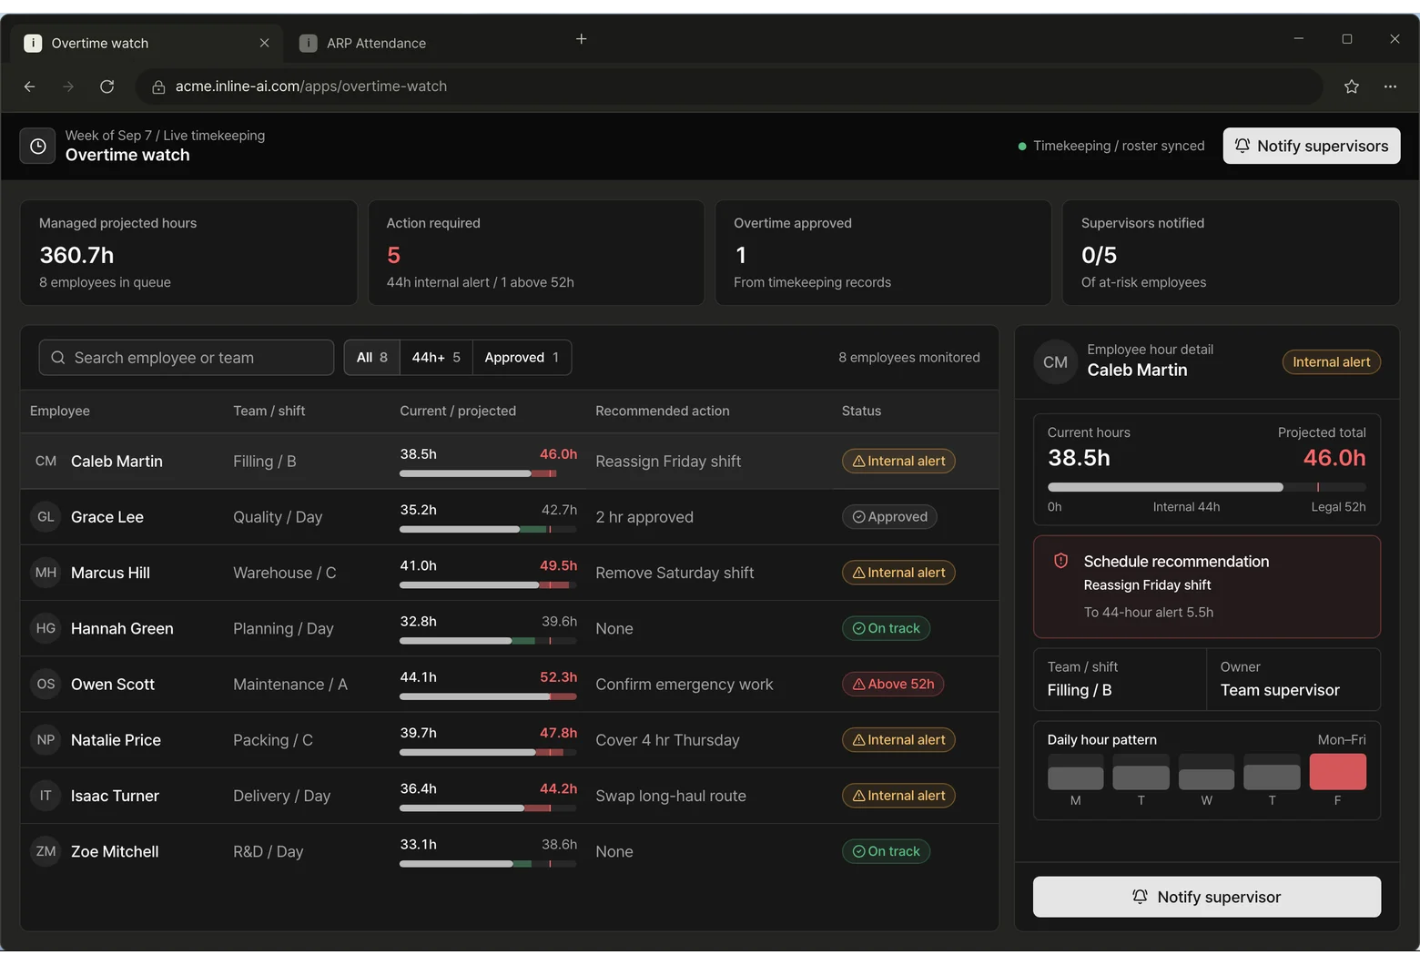The width and height of the screenshot is (1420, 965).
Task: Select the All 8 filter
Action: (372, 358)
